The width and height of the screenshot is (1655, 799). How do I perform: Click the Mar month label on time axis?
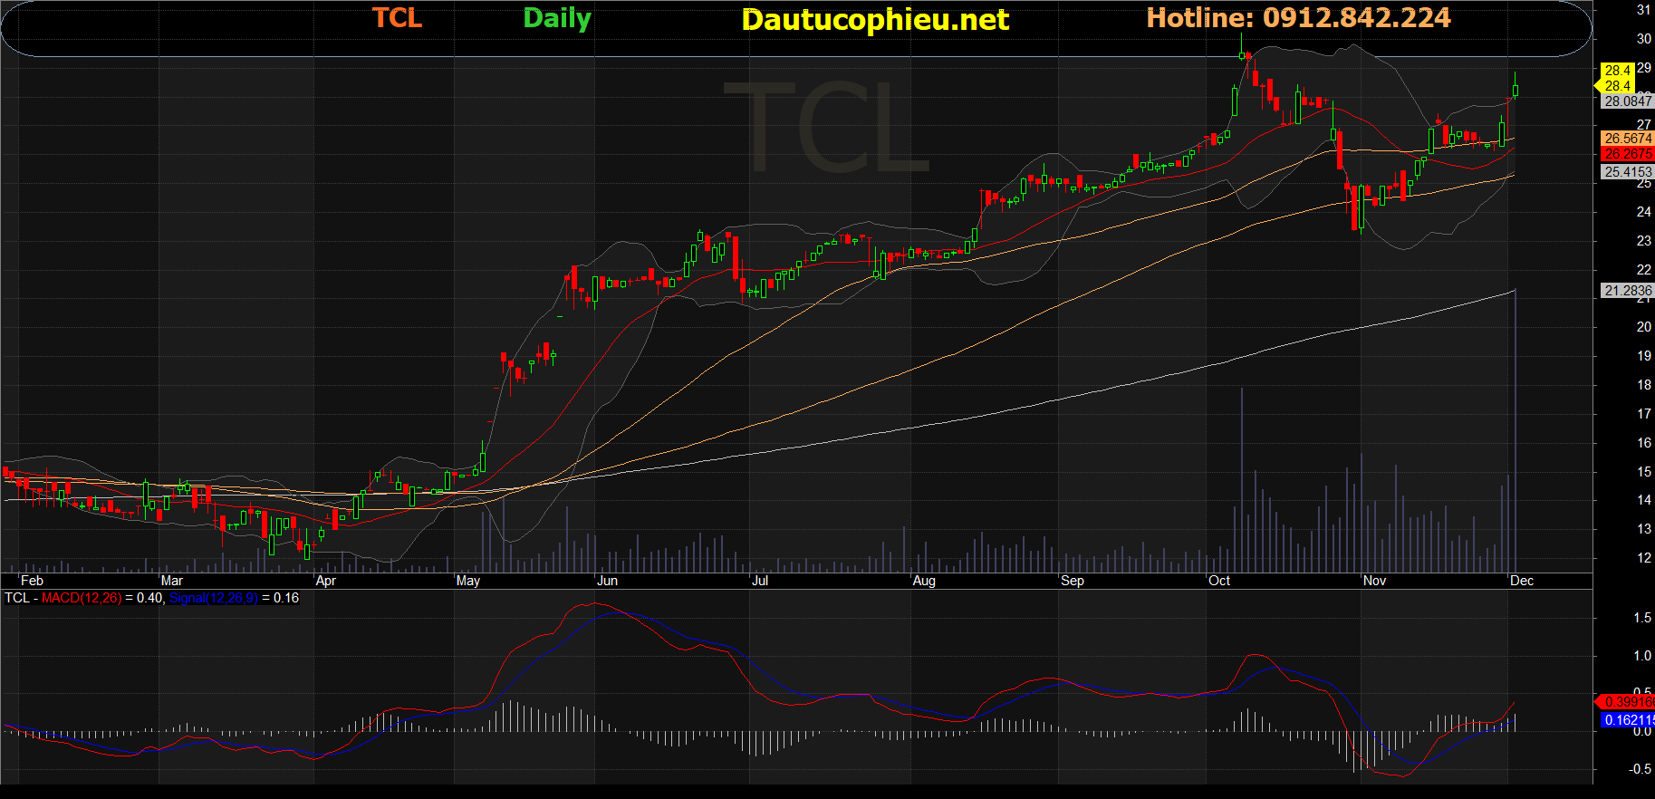(x=171, y=581)
